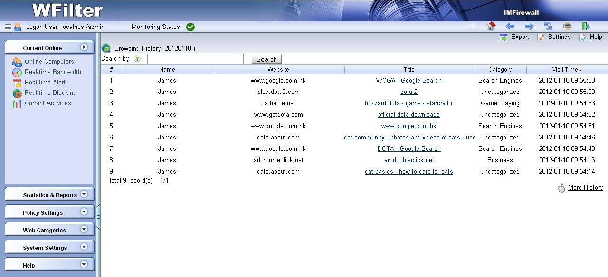608x277 pixels.
Task: Go back with the left arrow icon
Action: (510, 27)
